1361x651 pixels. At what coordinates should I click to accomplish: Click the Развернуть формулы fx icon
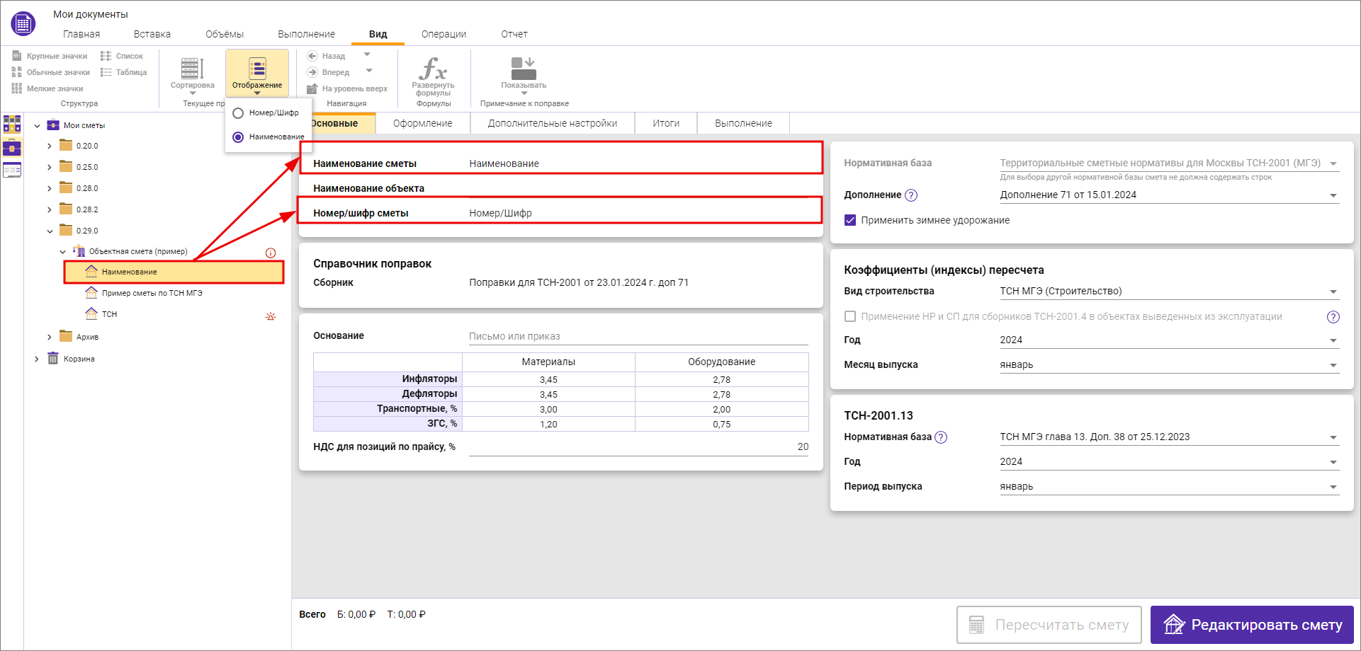[x=433, y=69]
